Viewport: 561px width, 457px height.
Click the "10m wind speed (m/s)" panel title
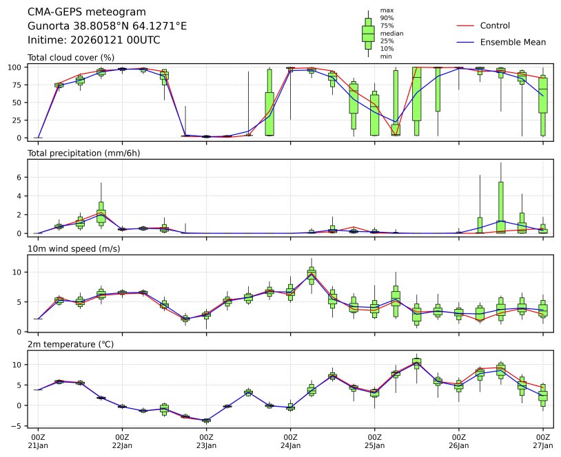pos(71,248)
